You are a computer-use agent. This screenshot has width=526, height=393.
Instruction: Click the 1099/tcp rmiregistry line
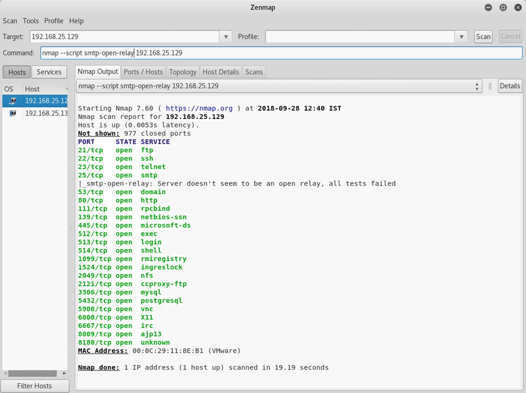(x=132, y=259)
